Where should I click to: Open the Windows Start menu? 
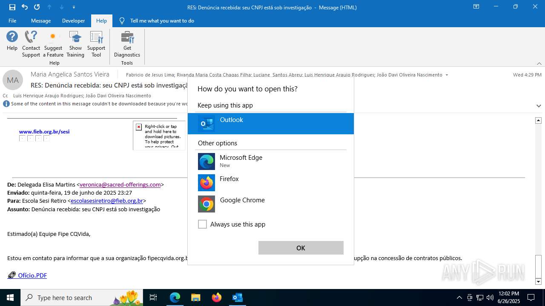(x=10, y=297)
